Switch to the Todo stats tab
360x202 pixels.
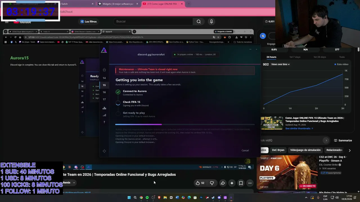click(x=342, y=57)
